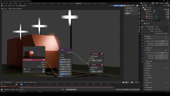The height and width of the screenshot is (96, 170).
Task: Open Marker menu in Dope Sheet header
Action: coord(26,82)
